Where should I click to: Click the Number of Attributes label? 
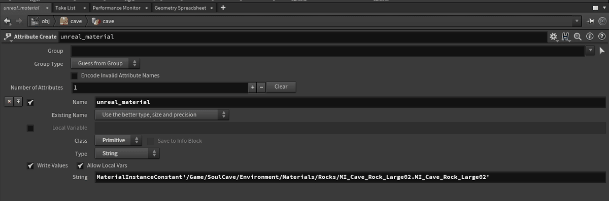point(37,88)
